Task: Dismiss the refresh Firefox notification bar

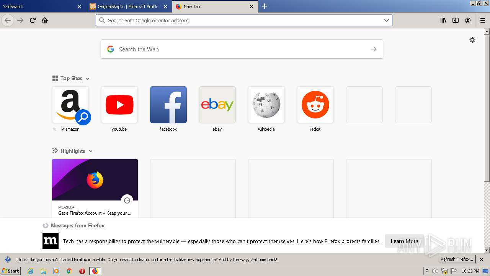Action: (482, 260)
